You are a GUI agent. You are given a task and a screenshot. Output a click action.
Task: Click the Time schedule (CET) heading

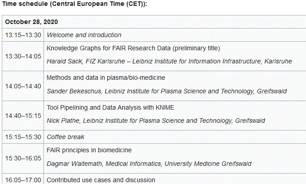pos(75,4)
